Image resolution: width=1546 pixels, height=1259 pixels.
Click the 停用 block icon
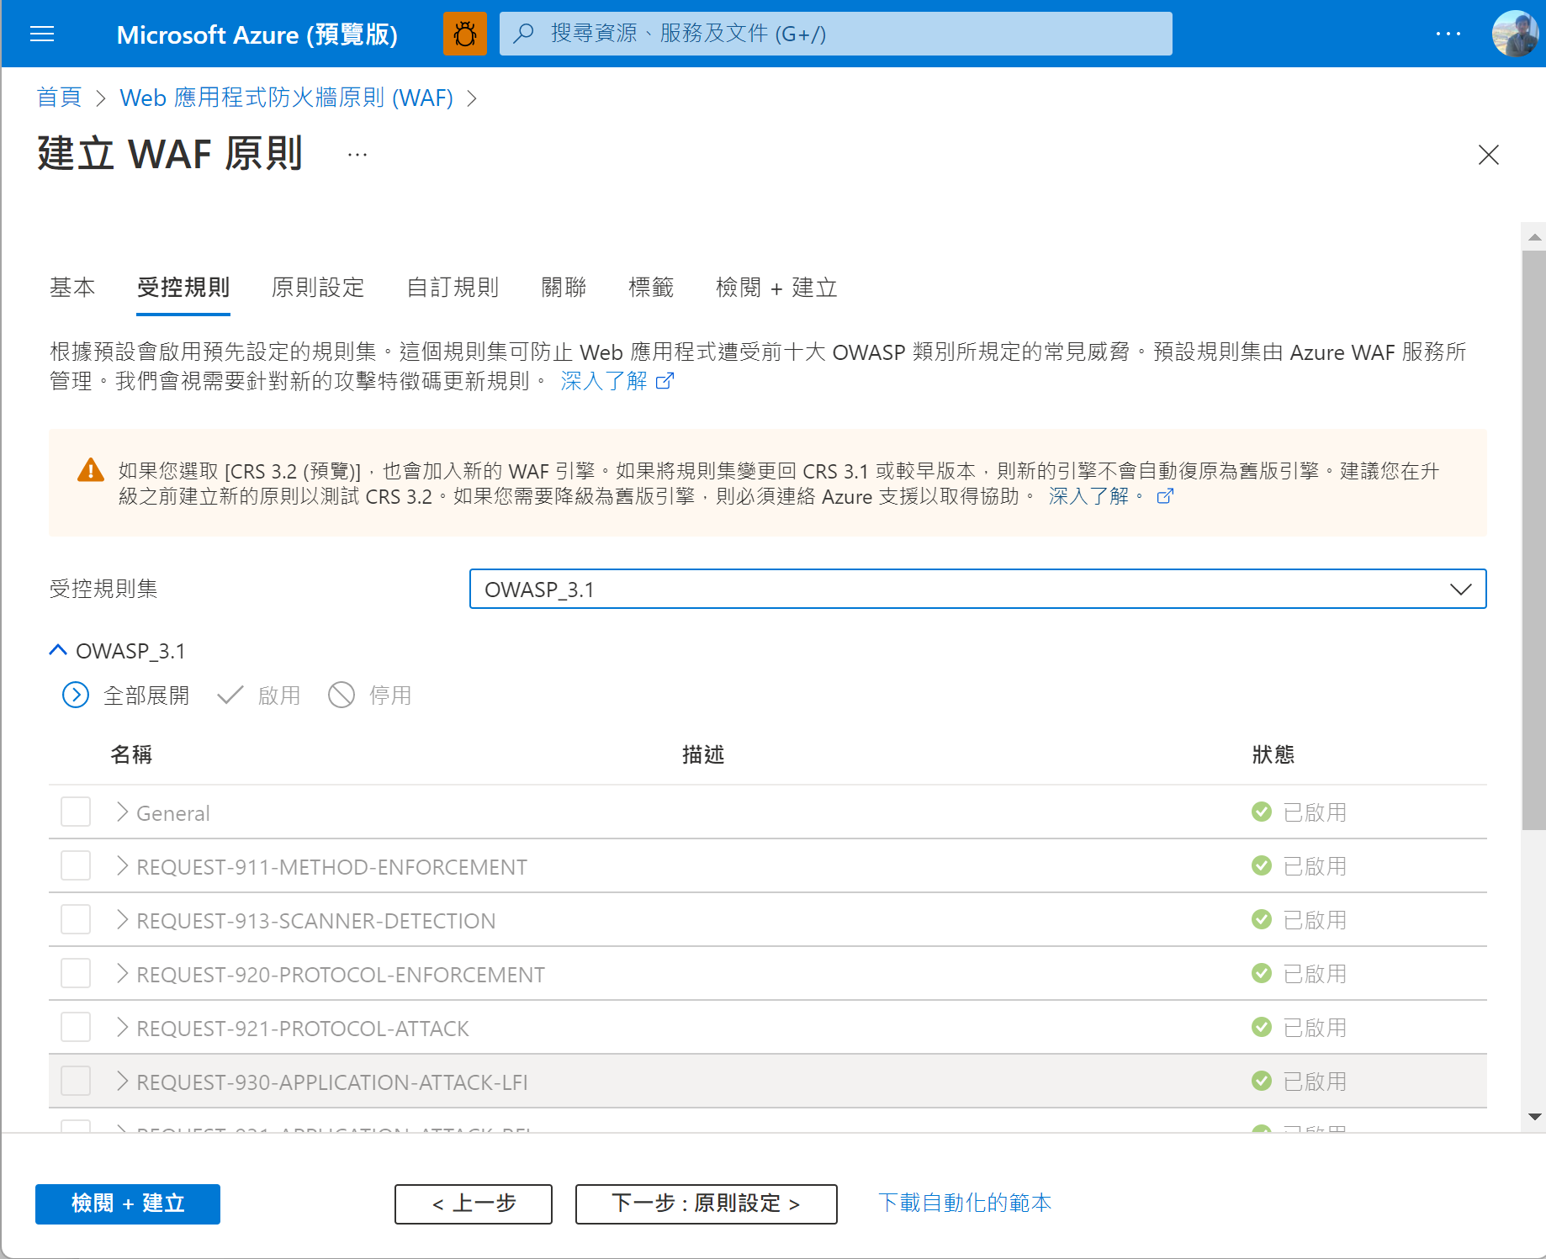point(341,696)
